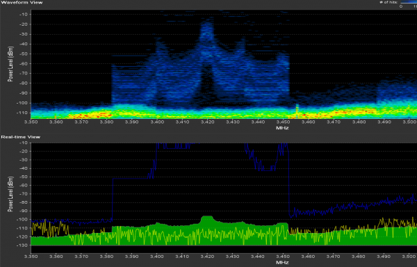Click the 3,400 tick on Waveform frequency axis
The image size is (417, 267).
(157, 122)
